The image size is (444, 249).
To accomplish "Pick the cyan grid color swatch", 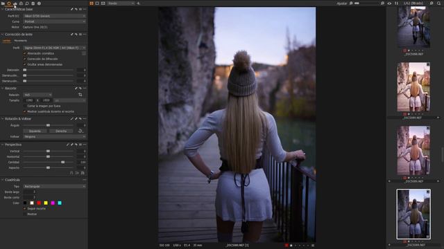I will pos(60,203).
